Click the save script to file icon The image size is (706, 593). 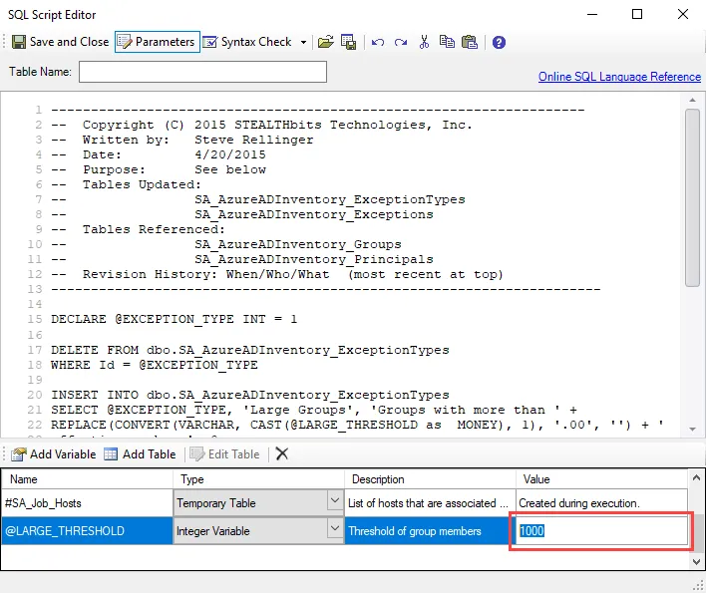[x=348, y=42]
